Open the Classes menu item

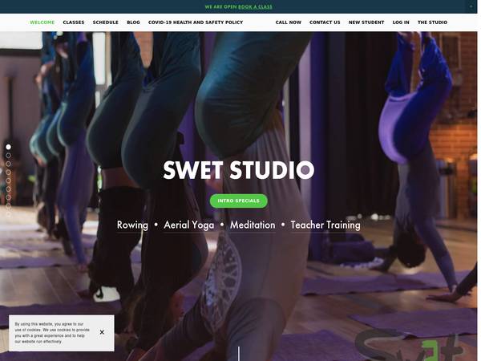click(x=74, y=22)
